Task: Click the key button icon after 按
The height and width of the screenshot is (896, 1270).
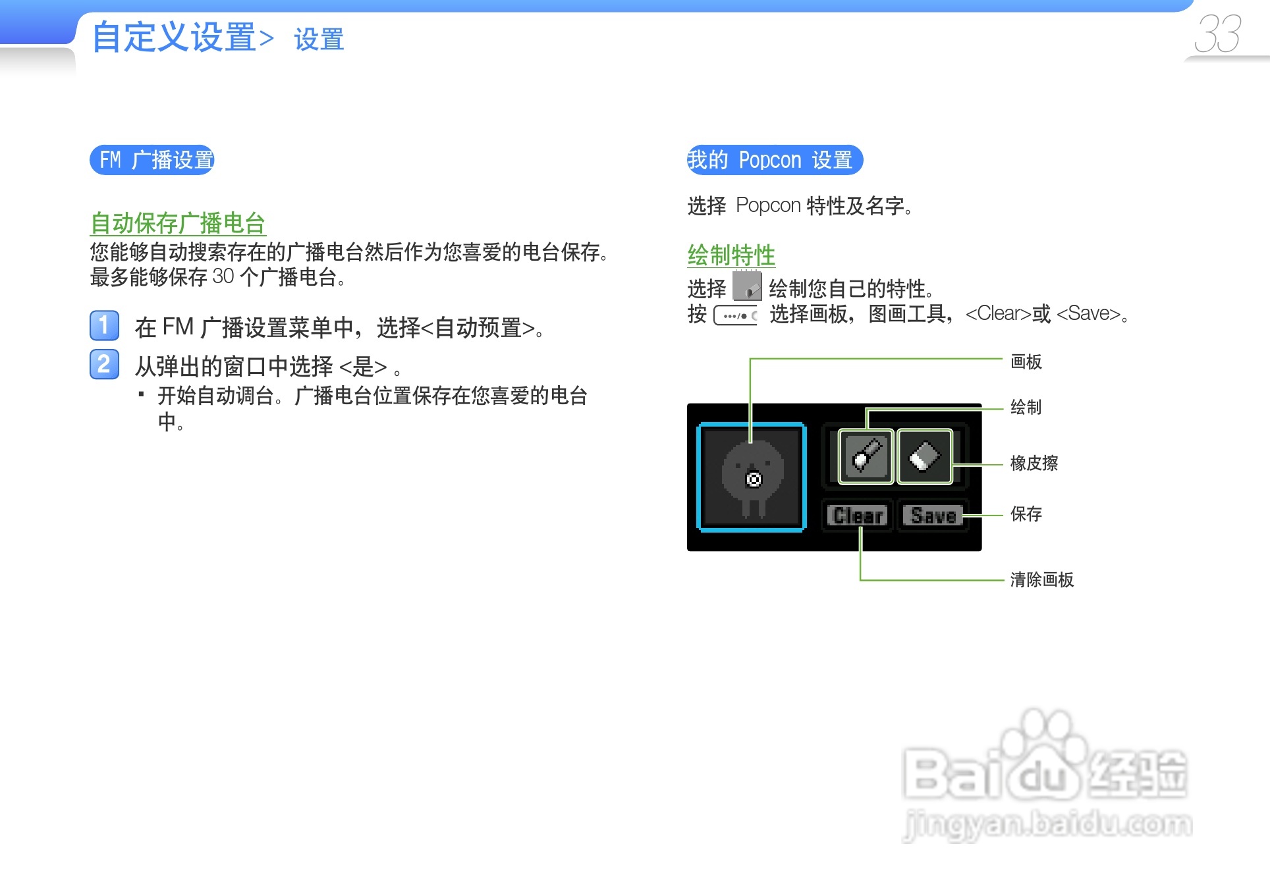Action: [735, 315]
